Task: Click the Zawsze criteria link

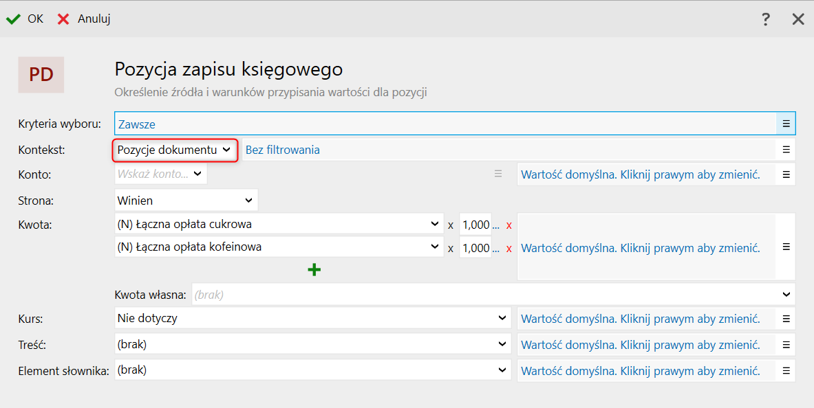Action: 137,125
